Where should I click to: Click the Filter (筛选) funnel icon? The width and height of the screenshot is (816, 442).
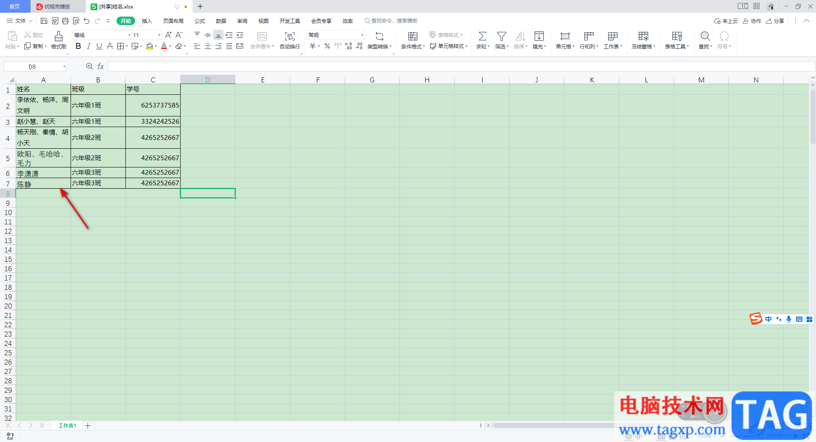point(501,36)
